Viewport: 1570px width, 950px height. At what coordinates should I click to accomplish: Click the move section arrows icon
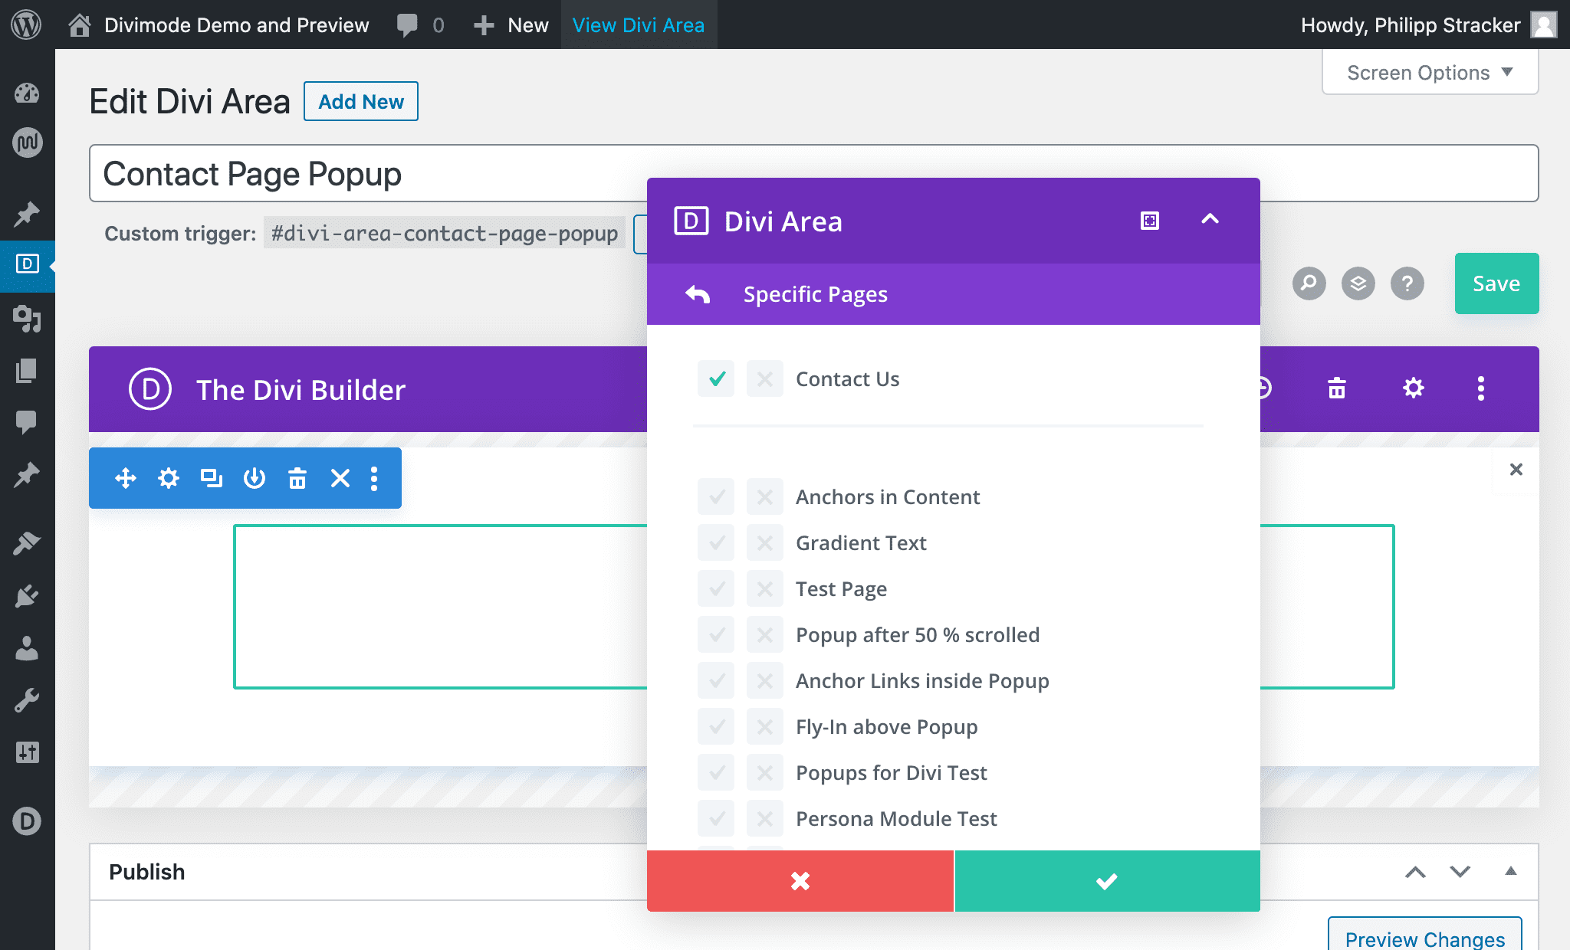click(x=125, y=479)
